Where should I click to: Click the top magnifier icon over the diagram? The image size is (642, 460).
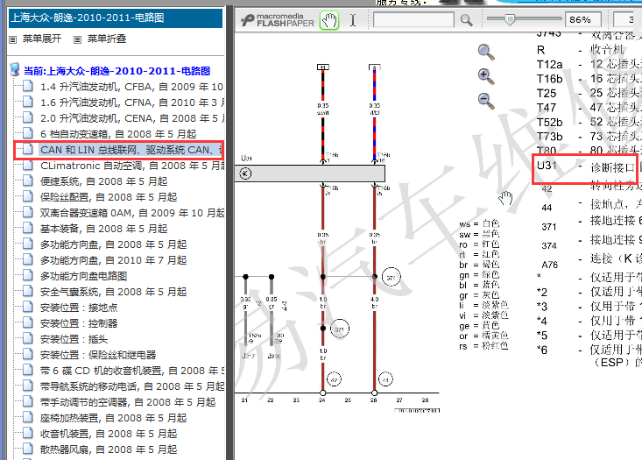point(486,52)
